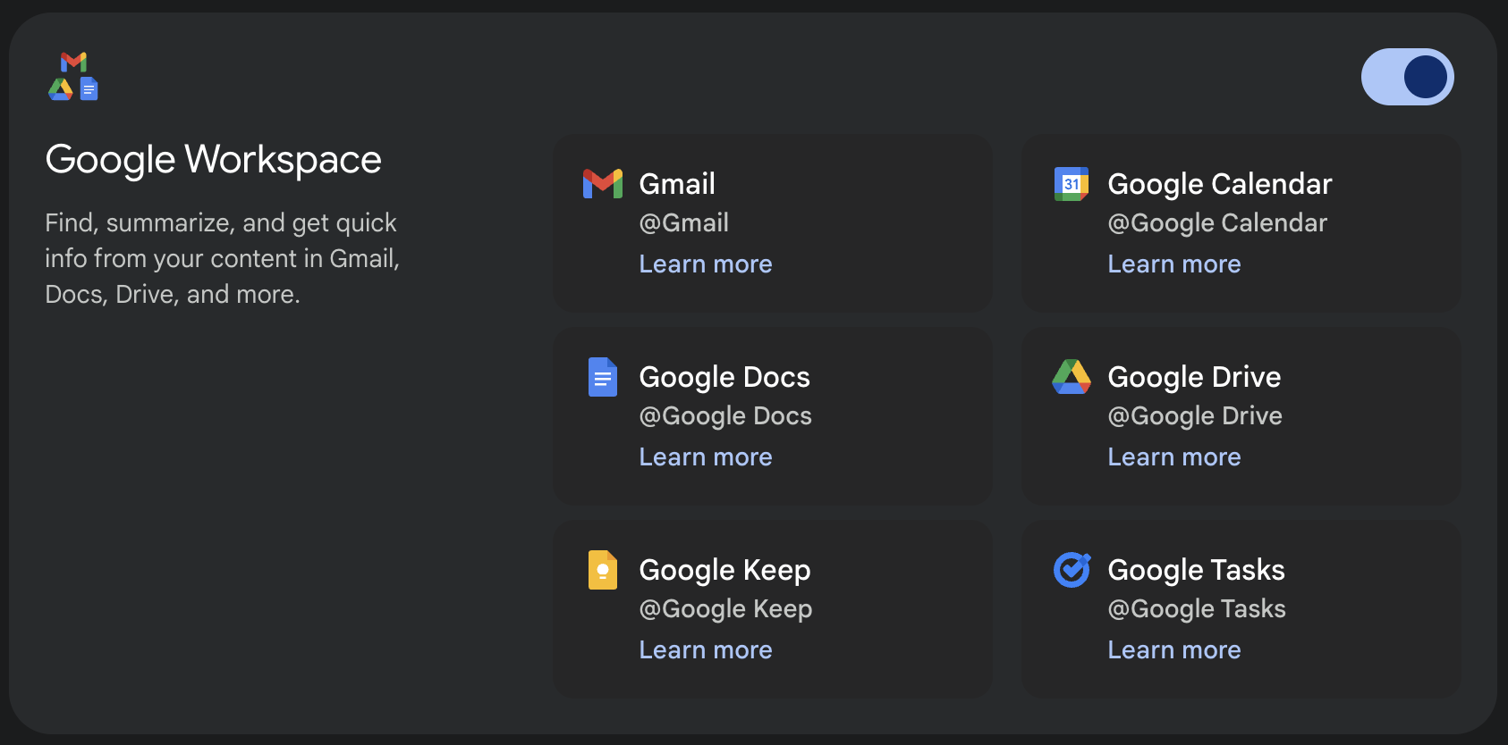The width and height of the screenshot is (1508, 745).
Task: Click the @Google Calendar handle text
Action: pyautogui.click(x=1217, y=223)
